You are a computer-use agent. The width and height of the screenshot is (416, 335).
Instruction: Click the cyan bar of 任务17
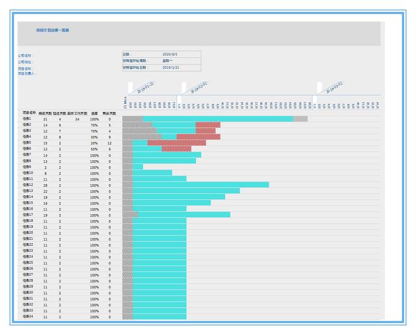click(184, 215)
